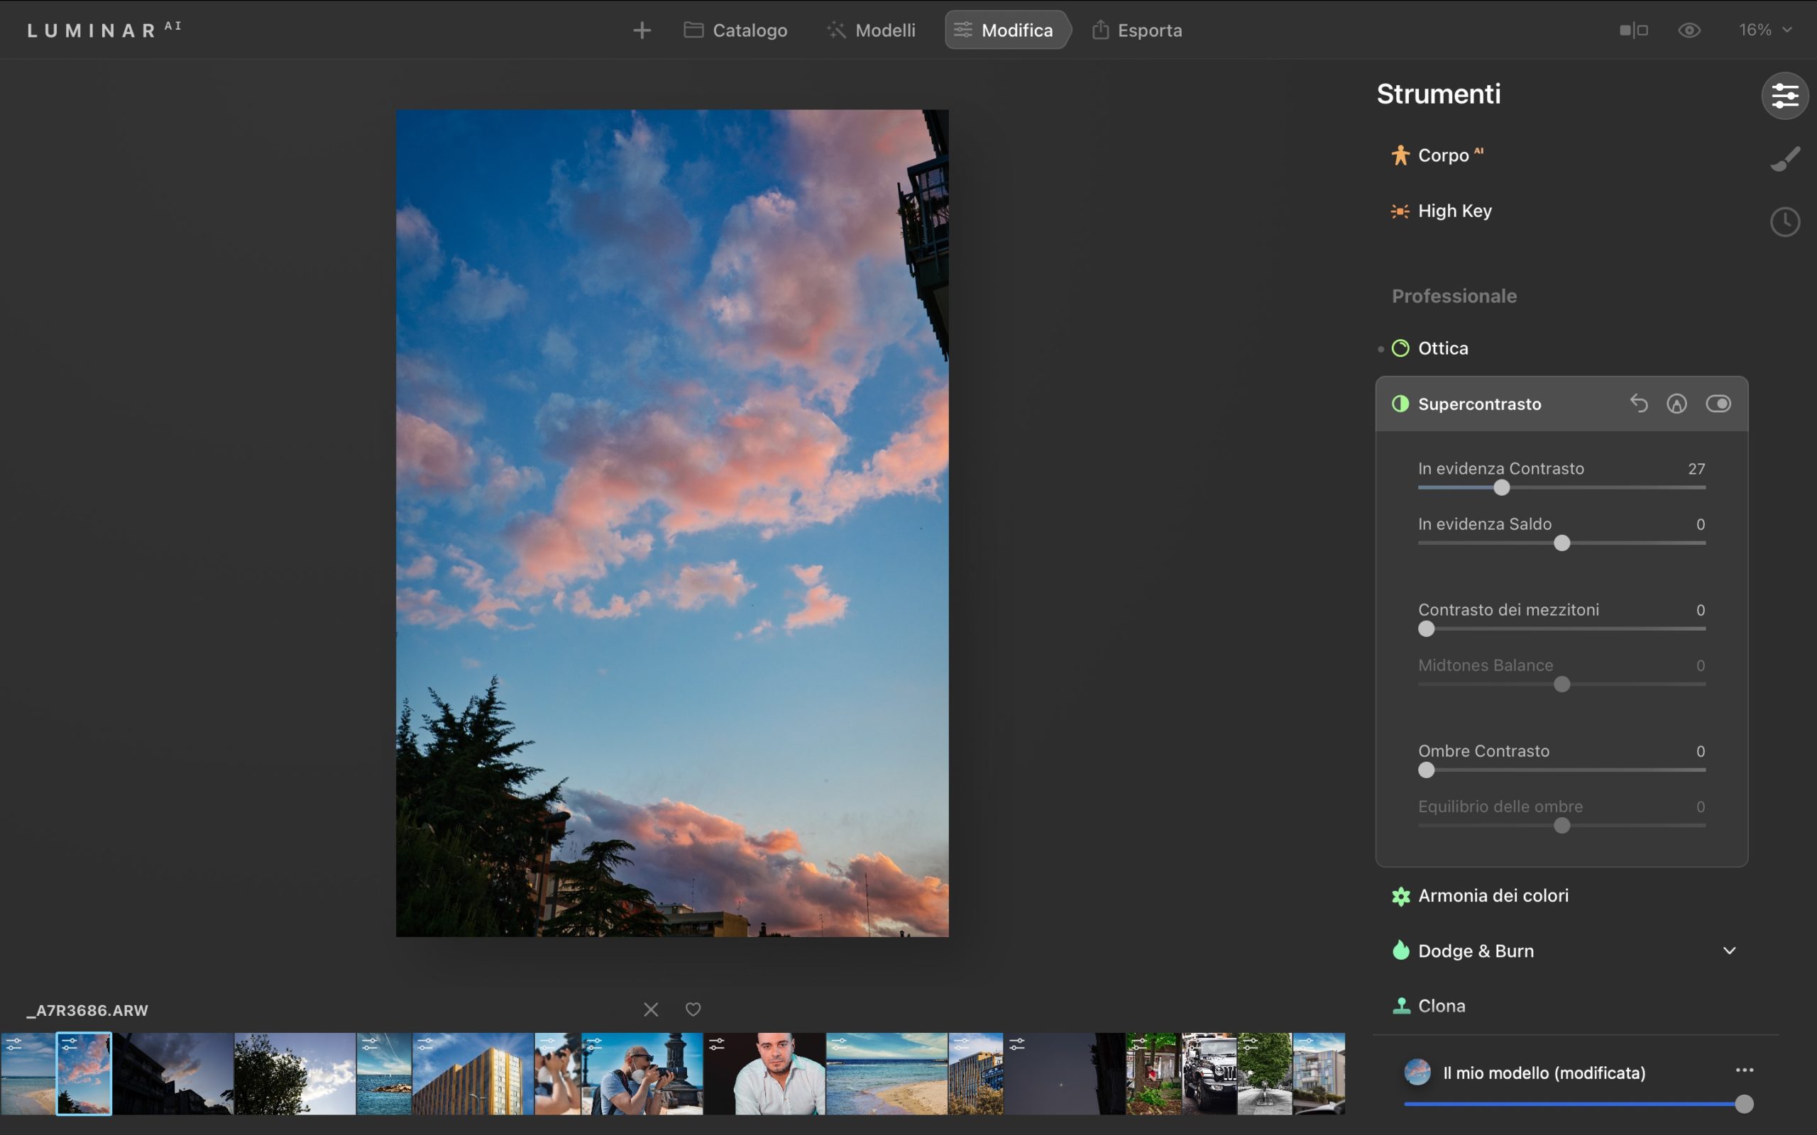Image resolution: width=1817 pixels, height=1135 pixels.
Task: Select the dark building dusk thumbnail
Action: click(173, 1073)
